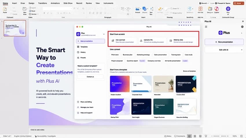The height and width of the screenshot is (138, 246).
Task: Toggle Bold formatting
Action: (44, 13)
